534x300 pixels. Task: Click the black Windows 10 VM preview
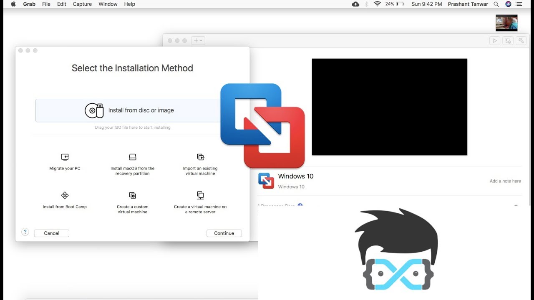pyautogui.click(x=390, y=107)
